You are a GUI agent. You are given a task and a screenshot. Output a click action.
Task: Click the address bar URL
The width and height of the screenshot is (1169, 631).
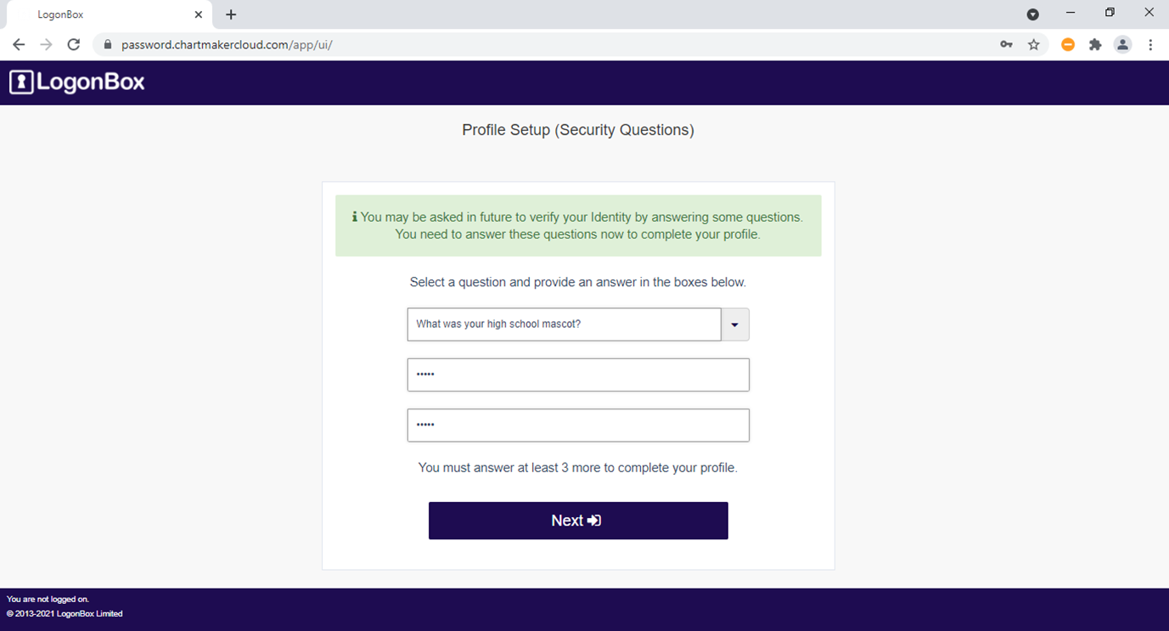(226, 45)
